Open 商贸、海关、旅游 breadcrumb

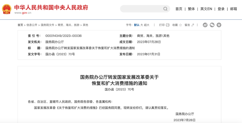[69, 25]
